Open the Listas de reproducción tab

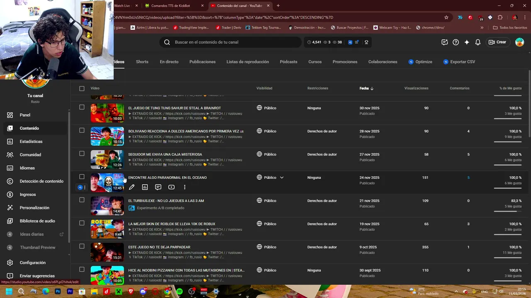click(x=248, y=62)
